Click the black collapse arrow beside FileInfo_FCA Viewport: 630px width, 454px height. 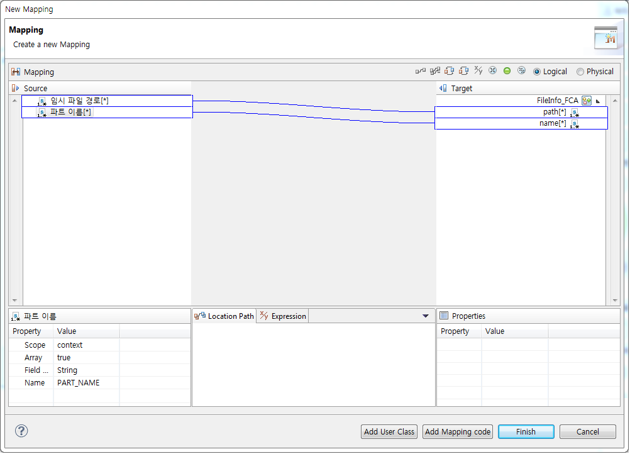pos(598,101)
